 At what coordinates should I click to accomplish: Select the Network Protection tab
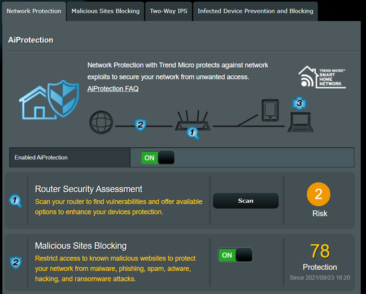click(34, 11)
